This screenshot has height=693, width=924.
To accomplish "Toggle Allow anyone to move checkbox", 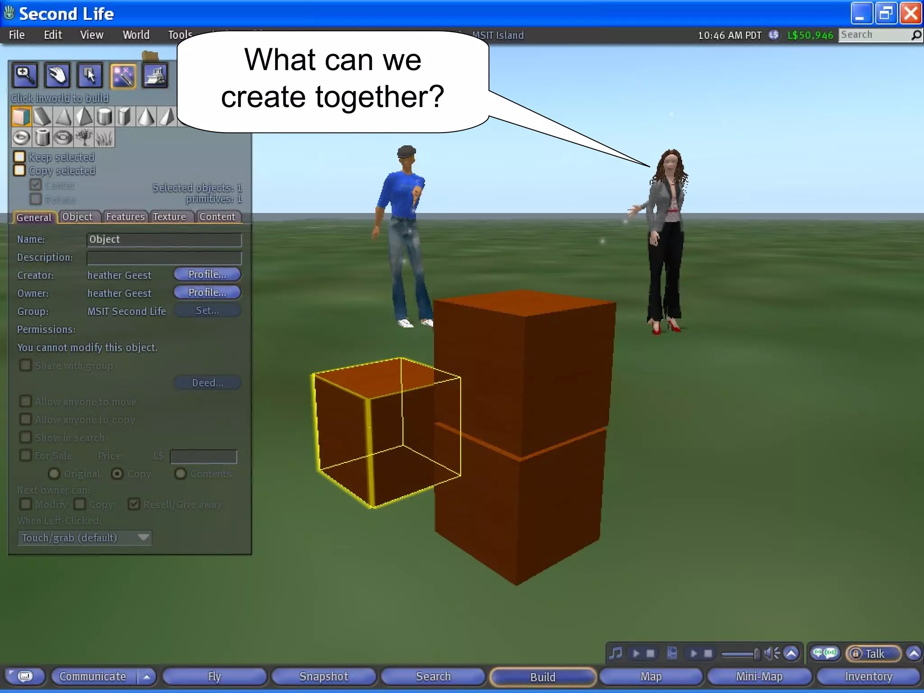I will [25, 401].
